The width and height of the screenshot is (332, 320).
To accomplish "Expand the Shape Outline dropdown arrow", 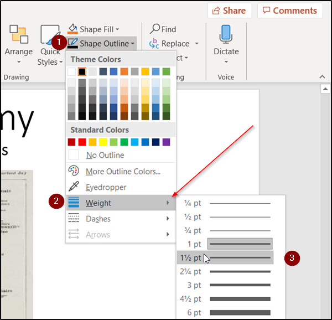I will point(133,44).
